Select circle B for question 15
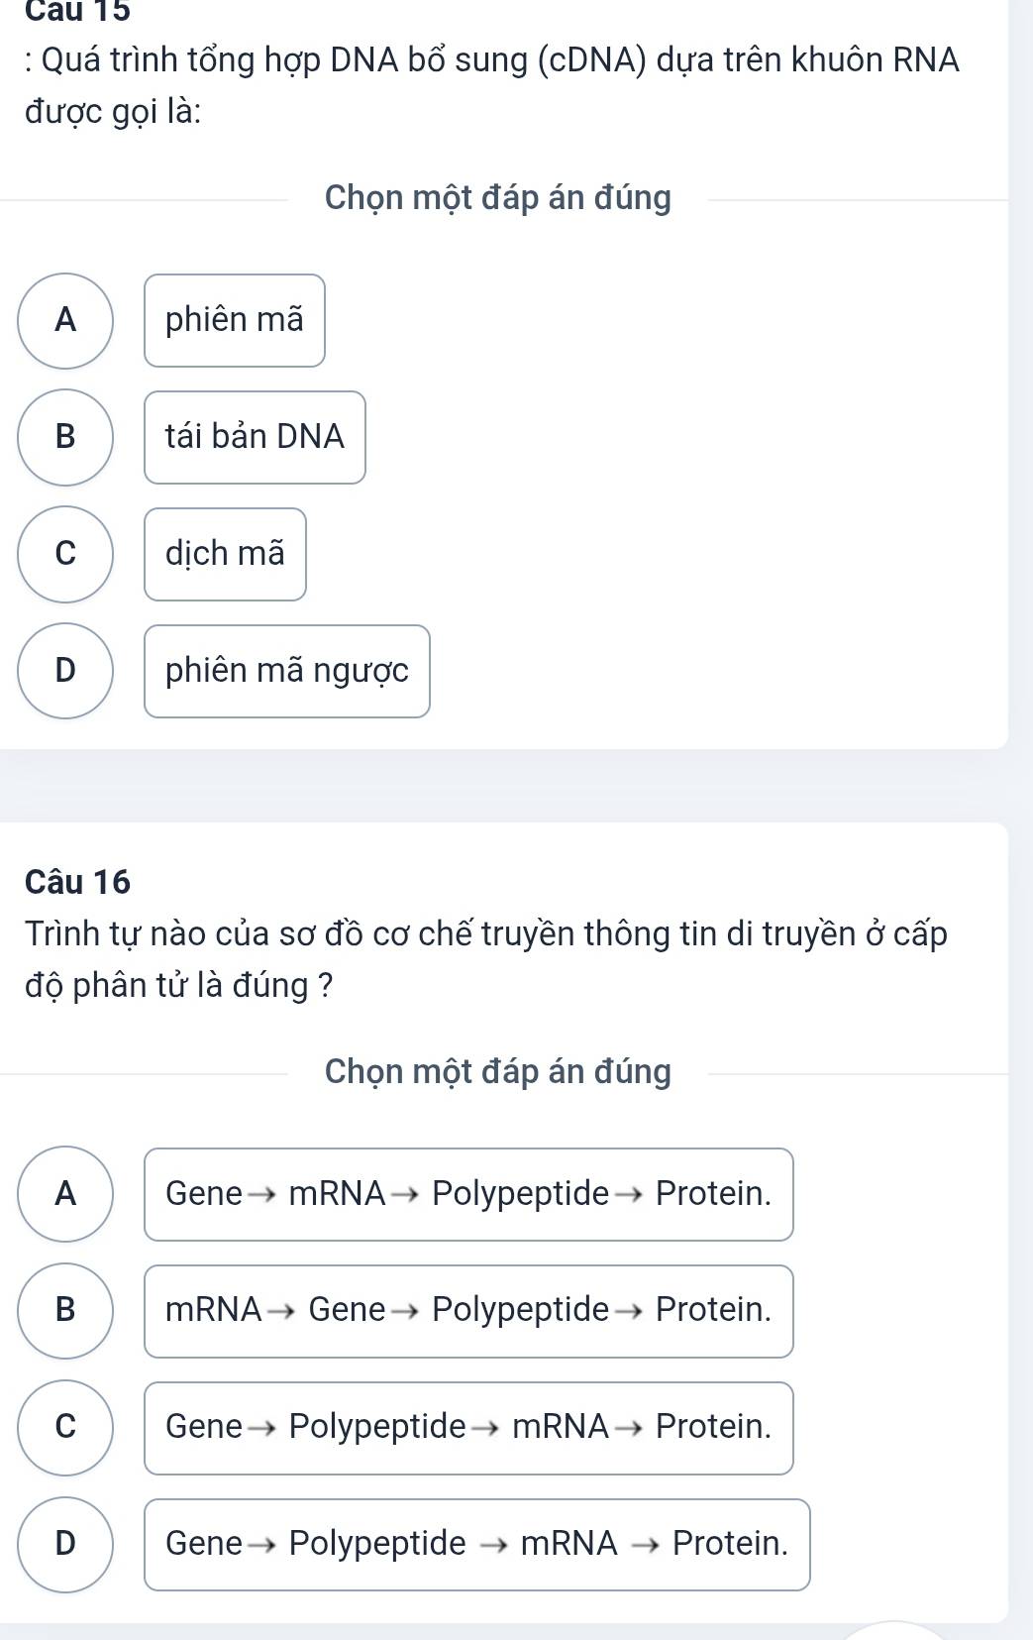1033x1640 pixels. click(x=65, y=437)
